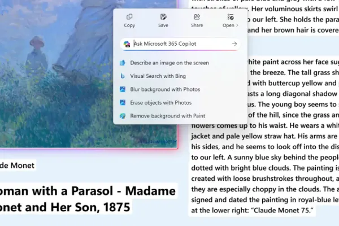Click the text 'Her voluminous skirts swirl'
This screenshot has width=339, height=226.
(x=294, y=9)
